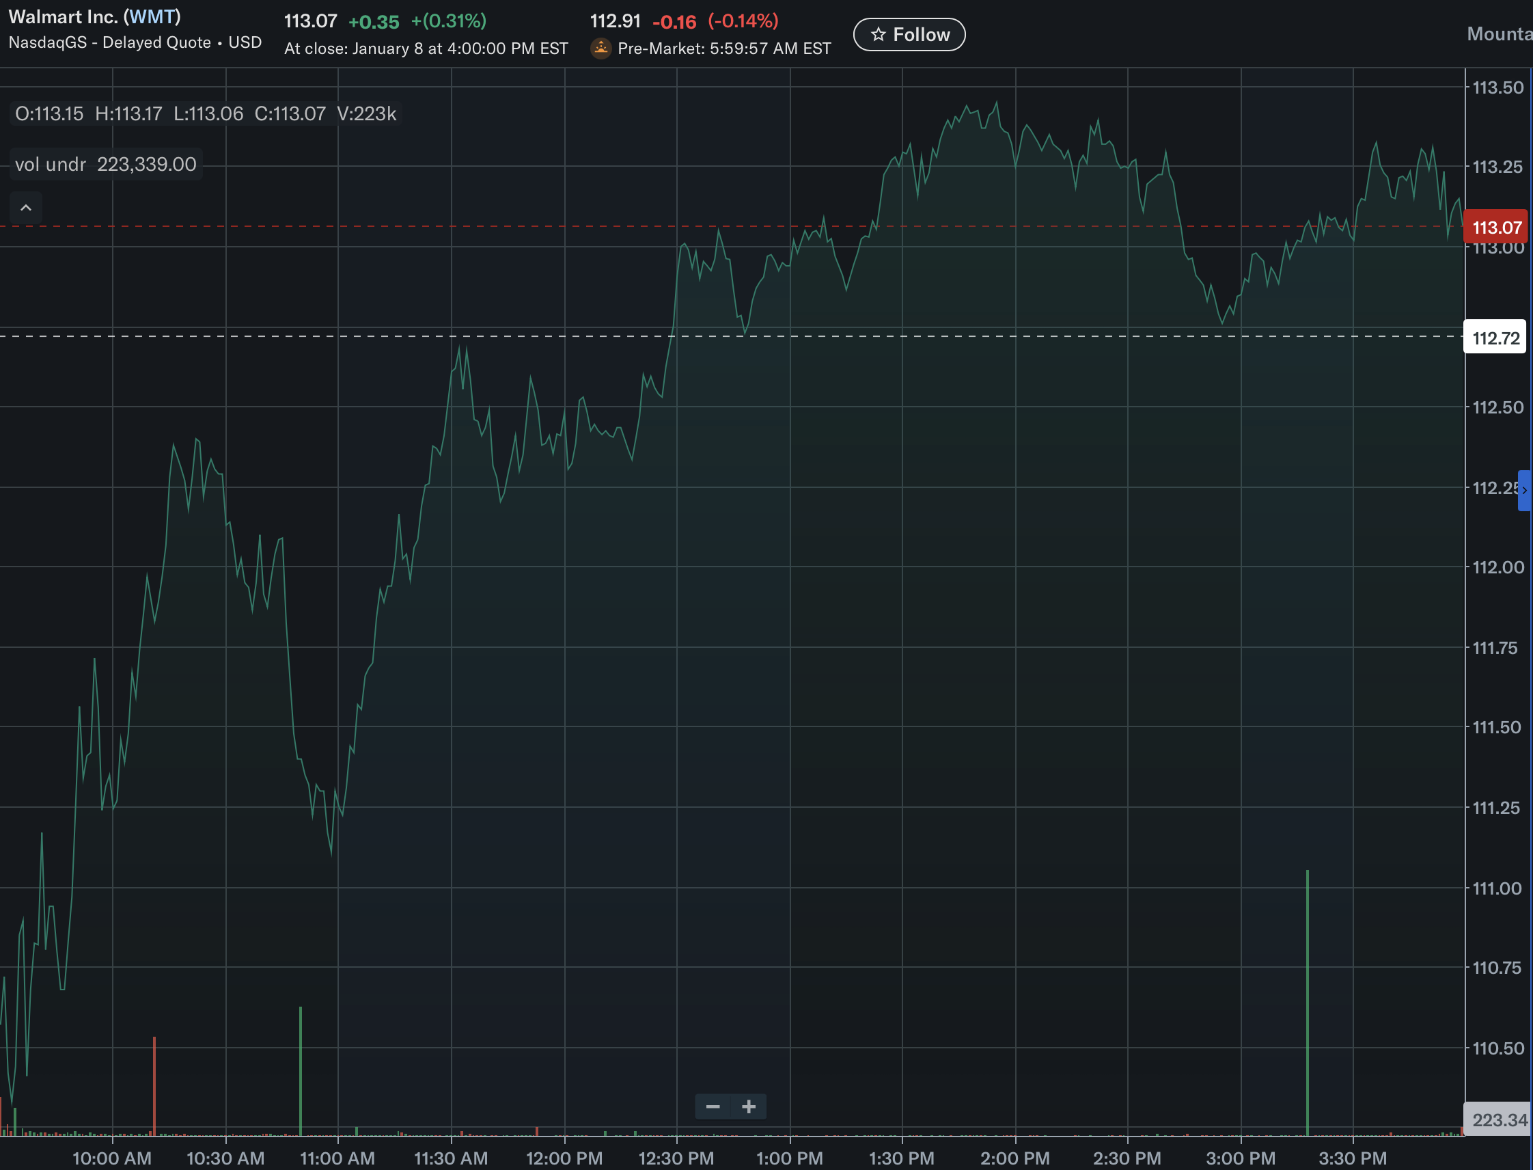The width and height of the screenshot is (1533, 1170).
Task: Click the white 112.72 previous close label
Action: (x=1495, y=338)
